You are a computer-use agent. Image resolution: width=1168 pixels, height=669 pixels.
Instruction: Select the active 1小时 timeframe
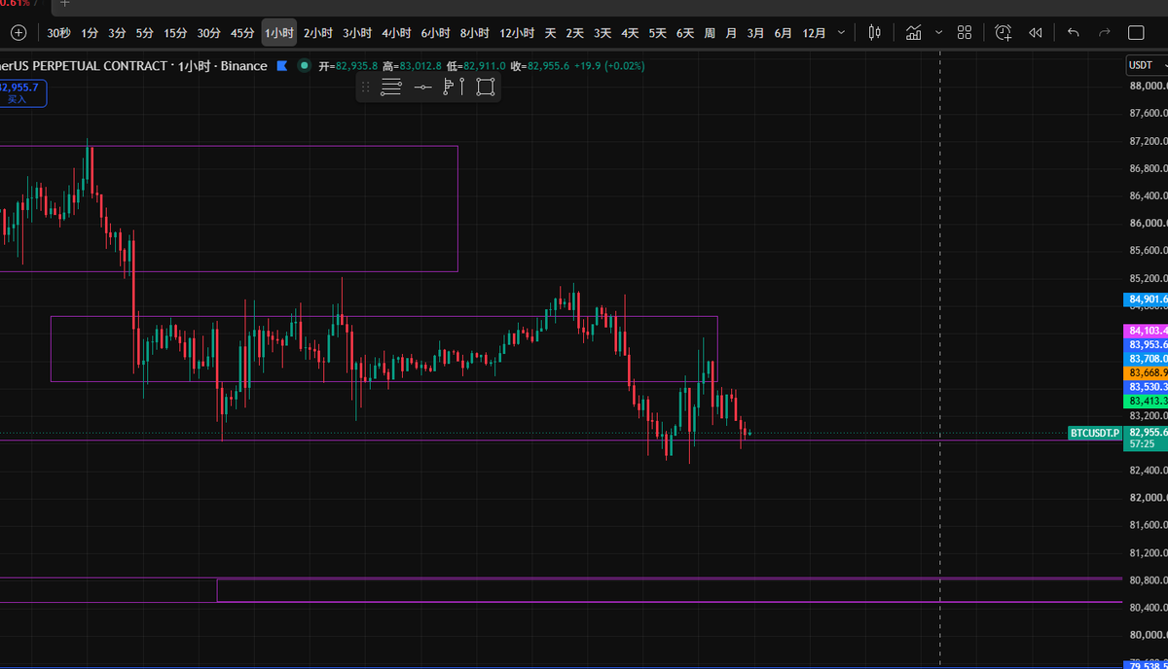tap(279, 33)
